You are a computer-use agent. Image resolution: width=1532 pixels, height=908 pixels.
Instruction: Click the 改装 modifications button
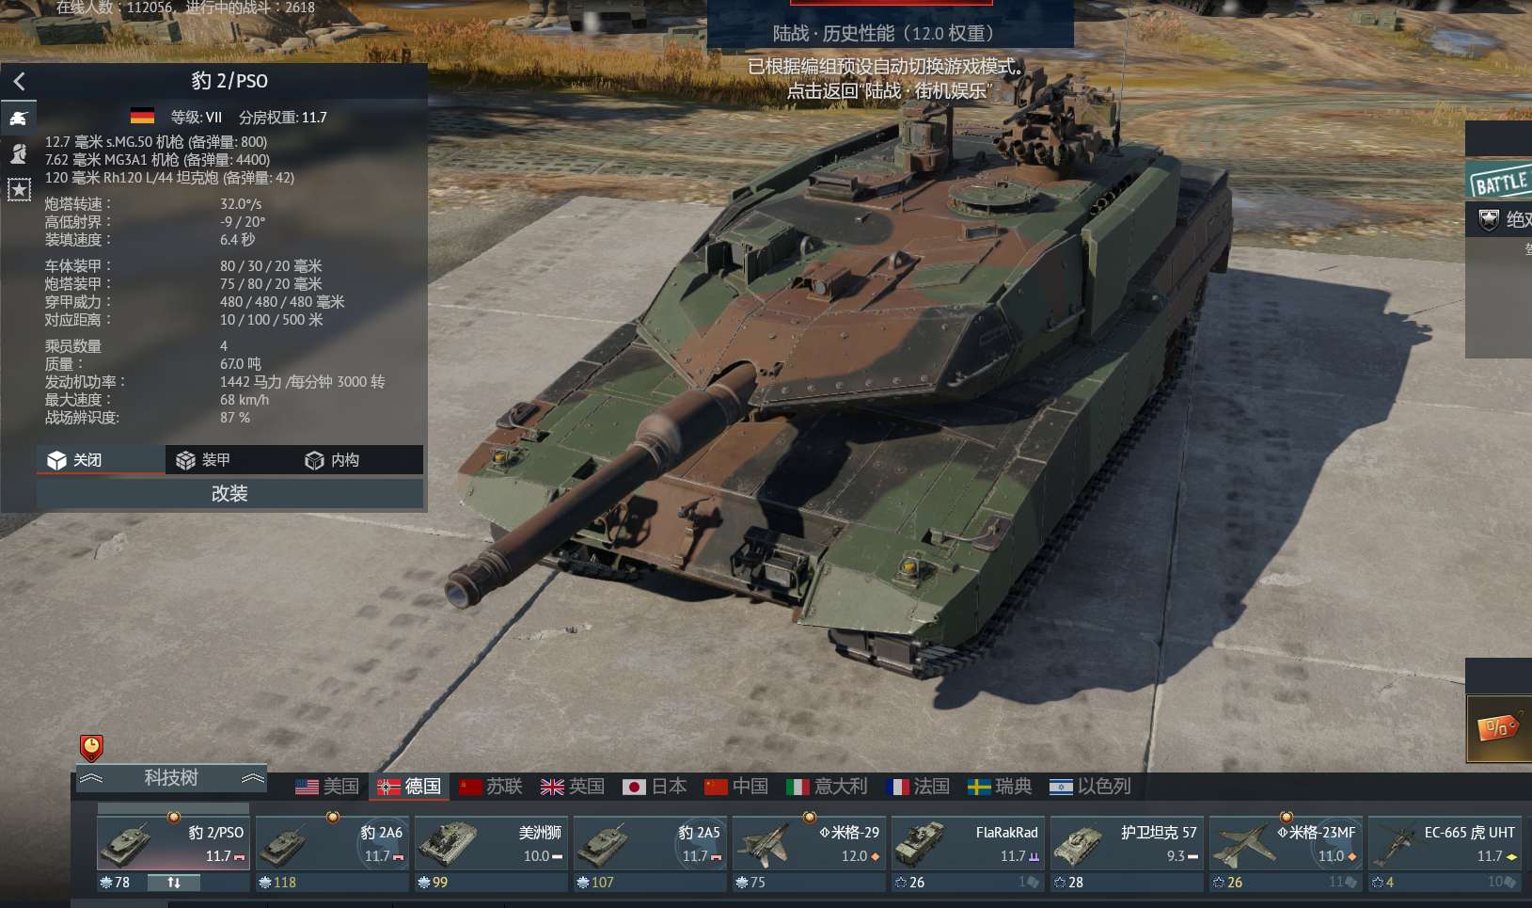click(229, 494)
